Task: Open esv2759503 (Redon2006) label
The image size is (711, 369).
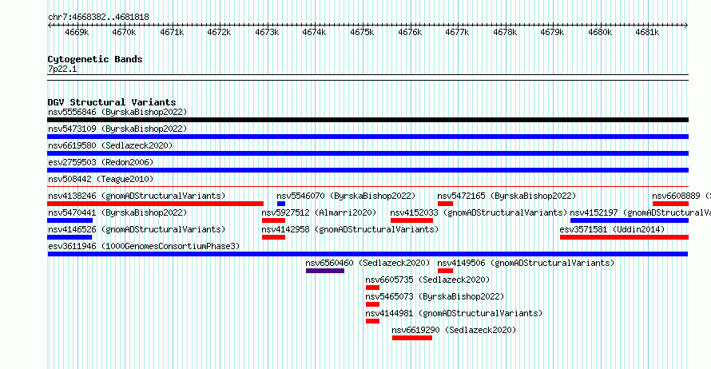Action: point(101,162)
